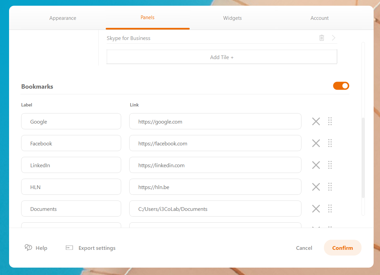Disable the Bookmarks toggle switch
The image size is (380, 275).
[341, 86]
